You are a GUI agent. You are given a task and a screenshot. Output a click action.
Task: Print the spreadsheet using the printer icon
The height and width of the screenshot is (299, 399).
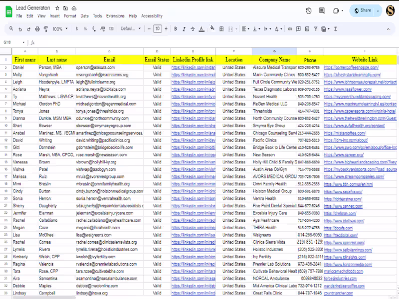36,29
